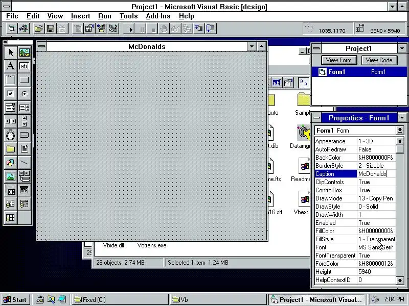
Task: Choose the TextBox tool (abl icon)
Action: (24, 66)
